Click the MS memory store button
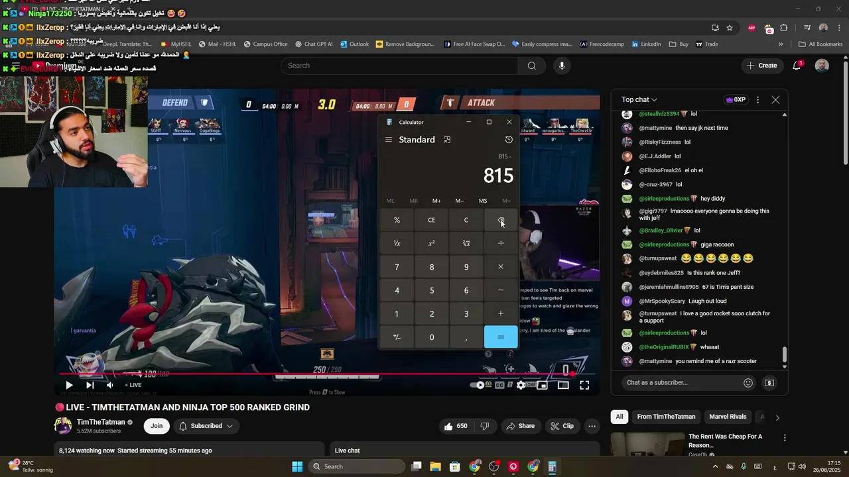 (483, 201)
